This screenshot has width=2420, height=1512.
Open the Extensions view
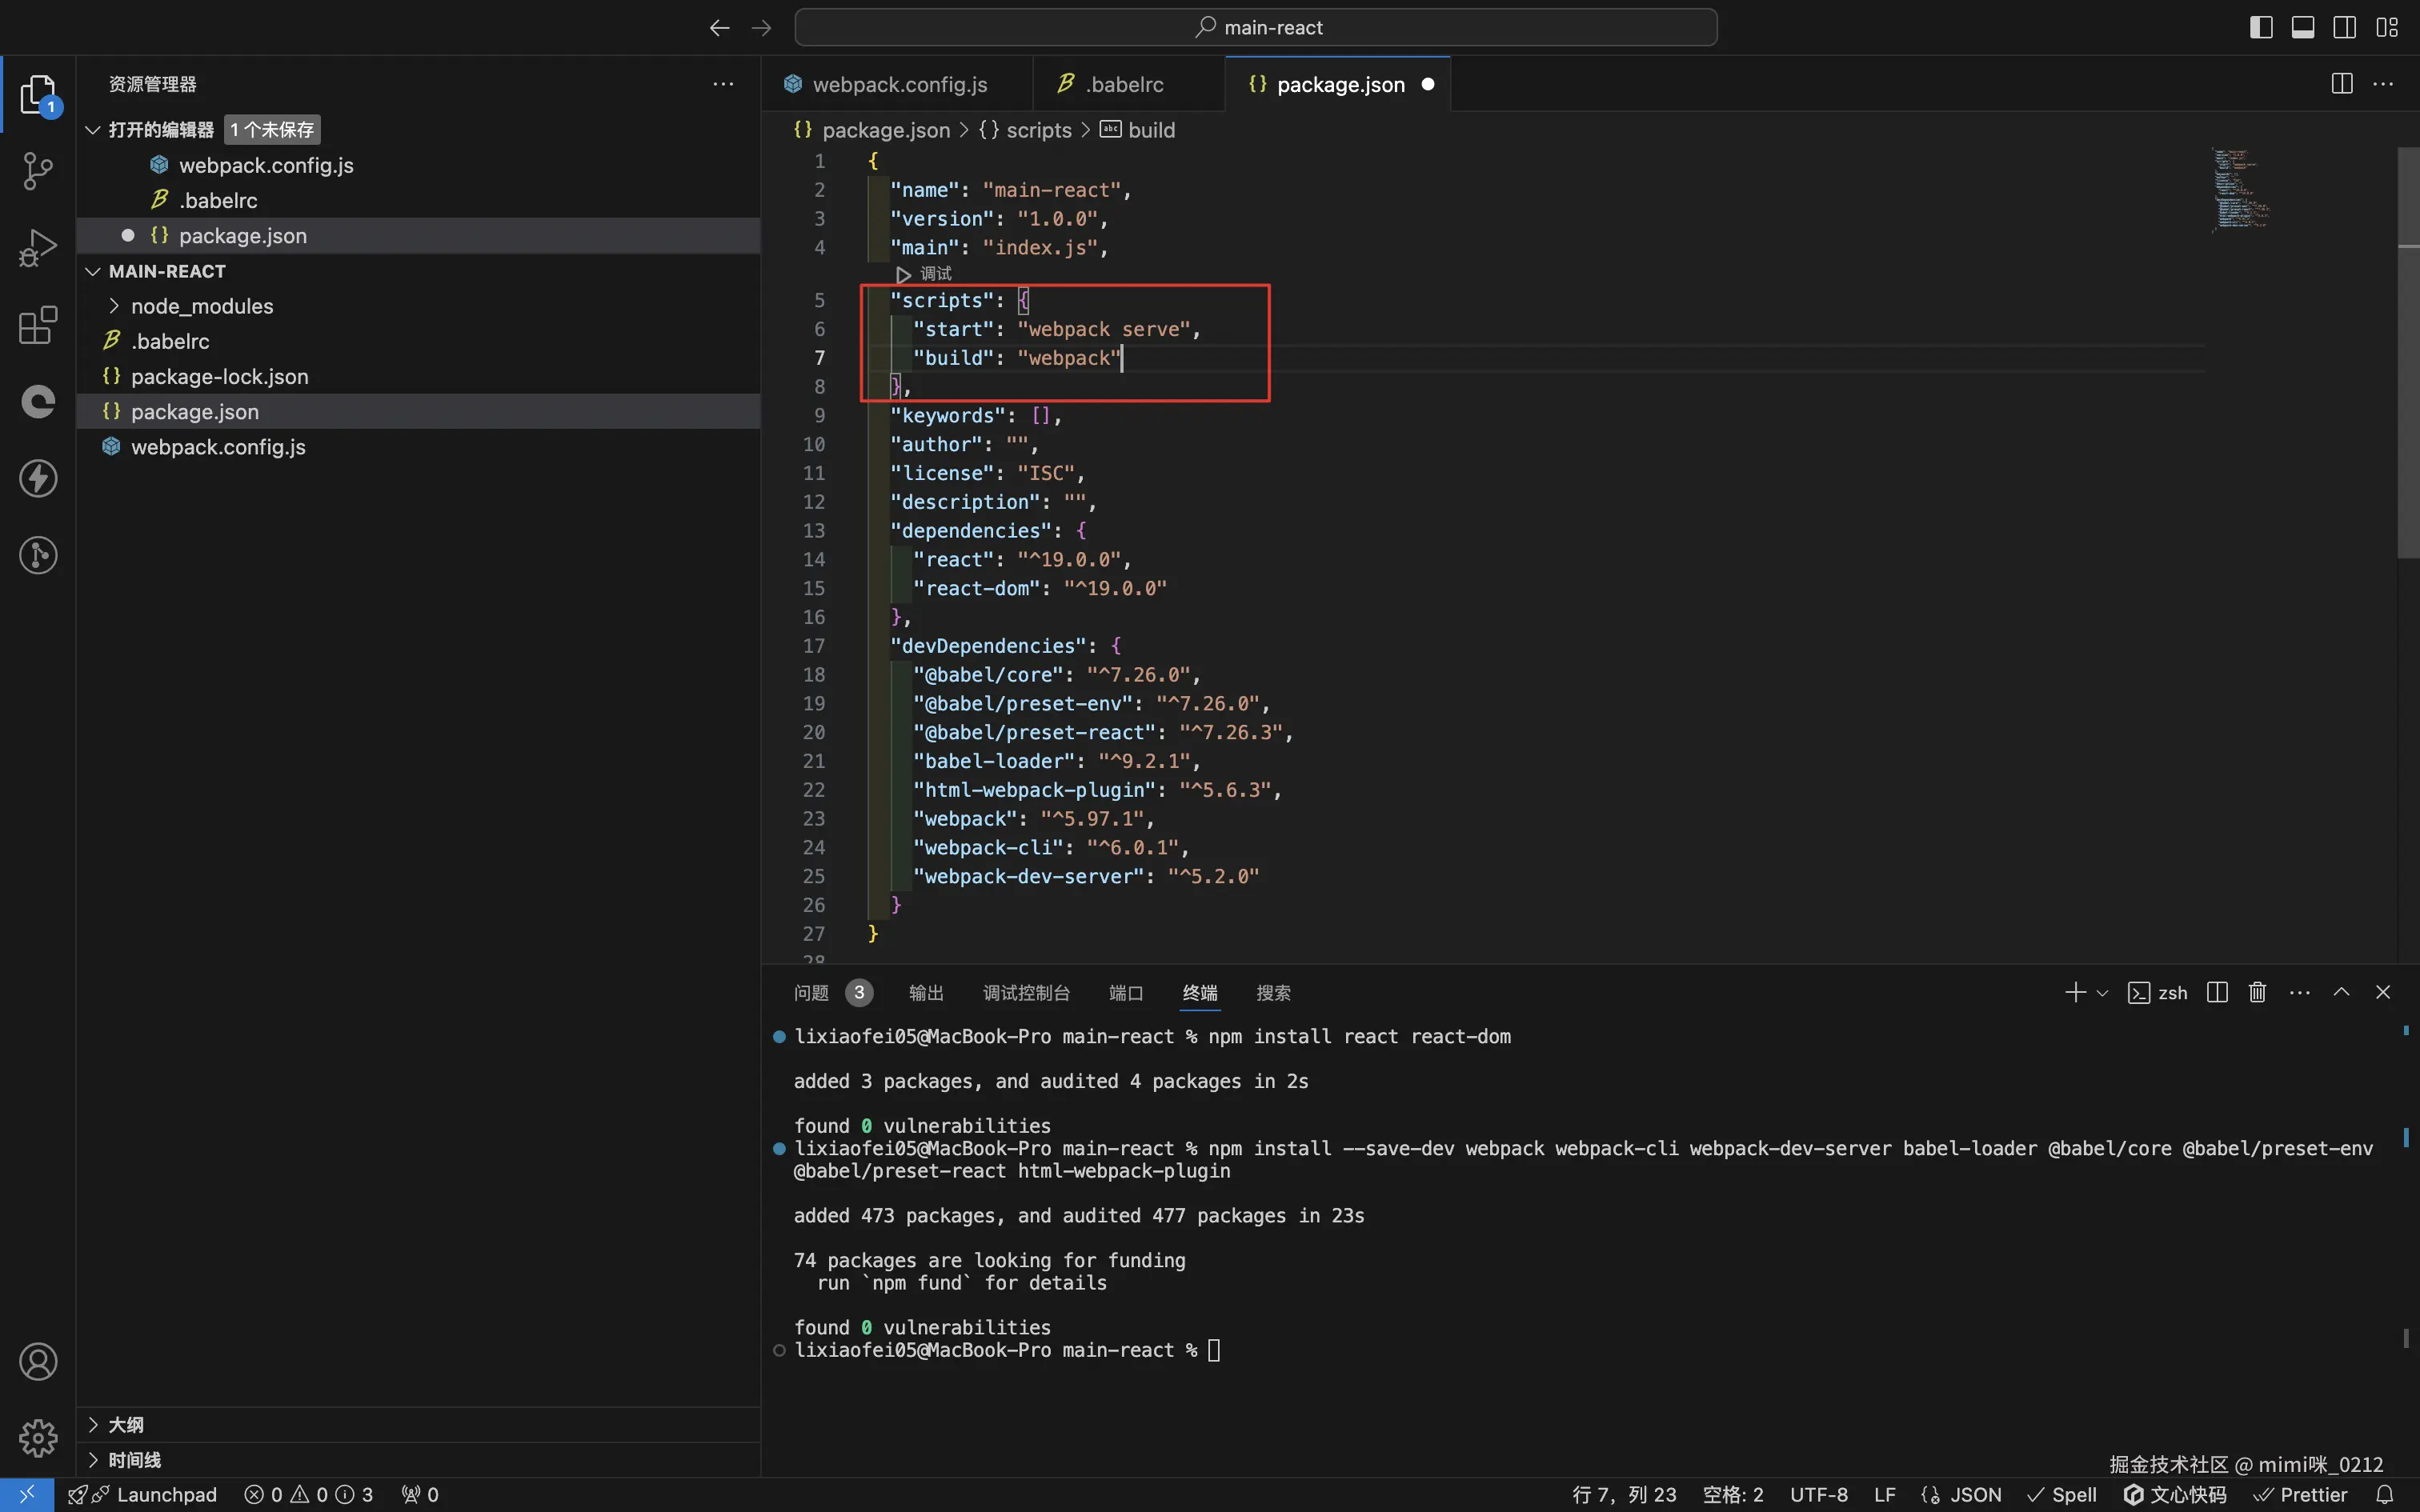38,325
